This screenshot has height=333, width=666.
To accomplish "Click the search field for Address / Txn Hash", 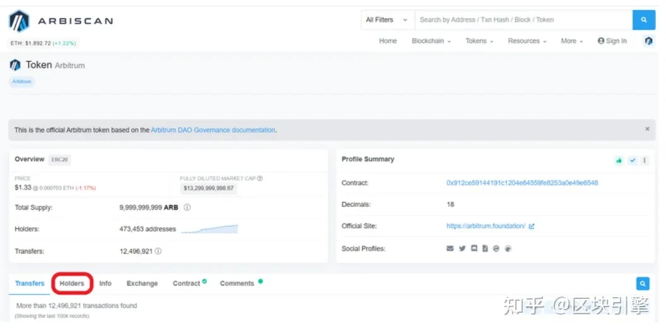I will [523, 20].
